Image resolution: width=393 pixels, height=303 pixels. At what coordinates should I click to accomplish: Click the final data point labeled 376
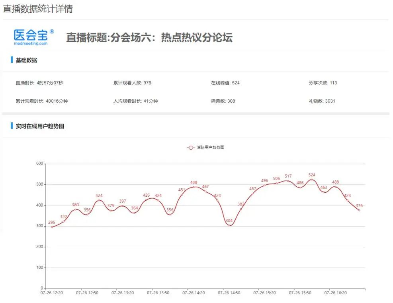click(x=359, y=210)
